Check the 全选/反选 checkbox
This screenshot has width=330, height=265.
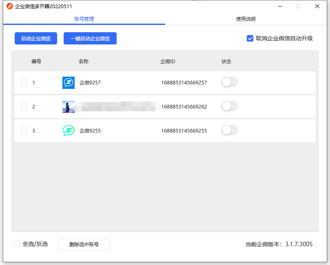coord(17,244)
